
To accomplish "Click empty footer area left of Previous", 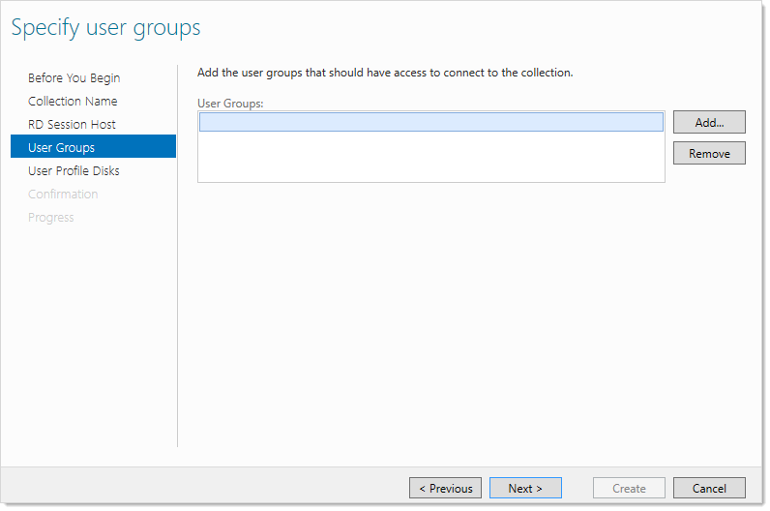I will (206, 487).
